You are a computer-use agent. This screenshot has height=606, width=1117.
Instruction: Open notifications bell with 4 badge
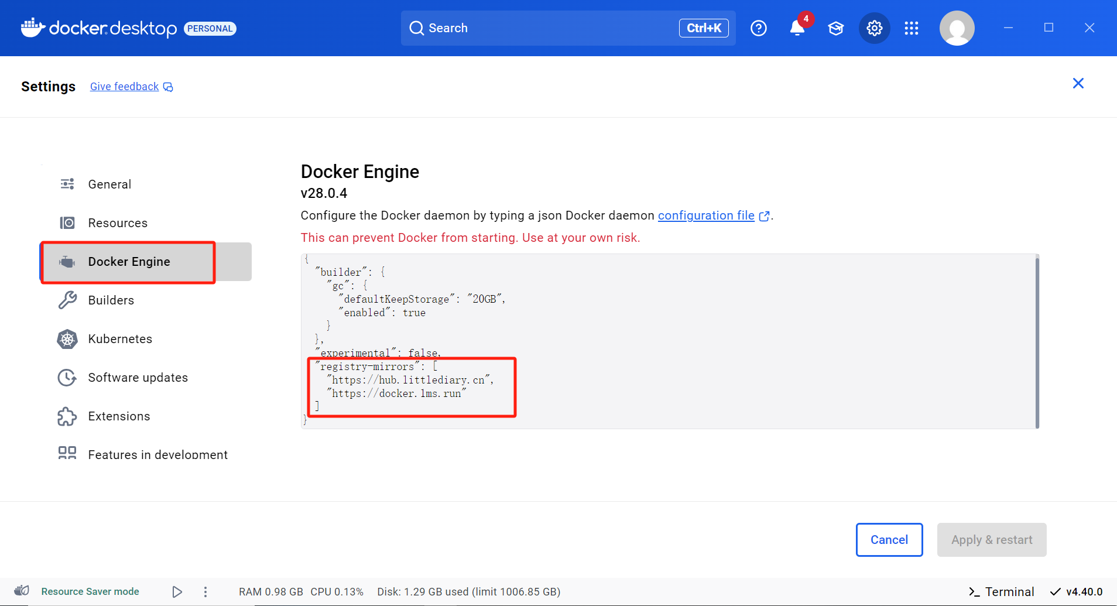797,28
